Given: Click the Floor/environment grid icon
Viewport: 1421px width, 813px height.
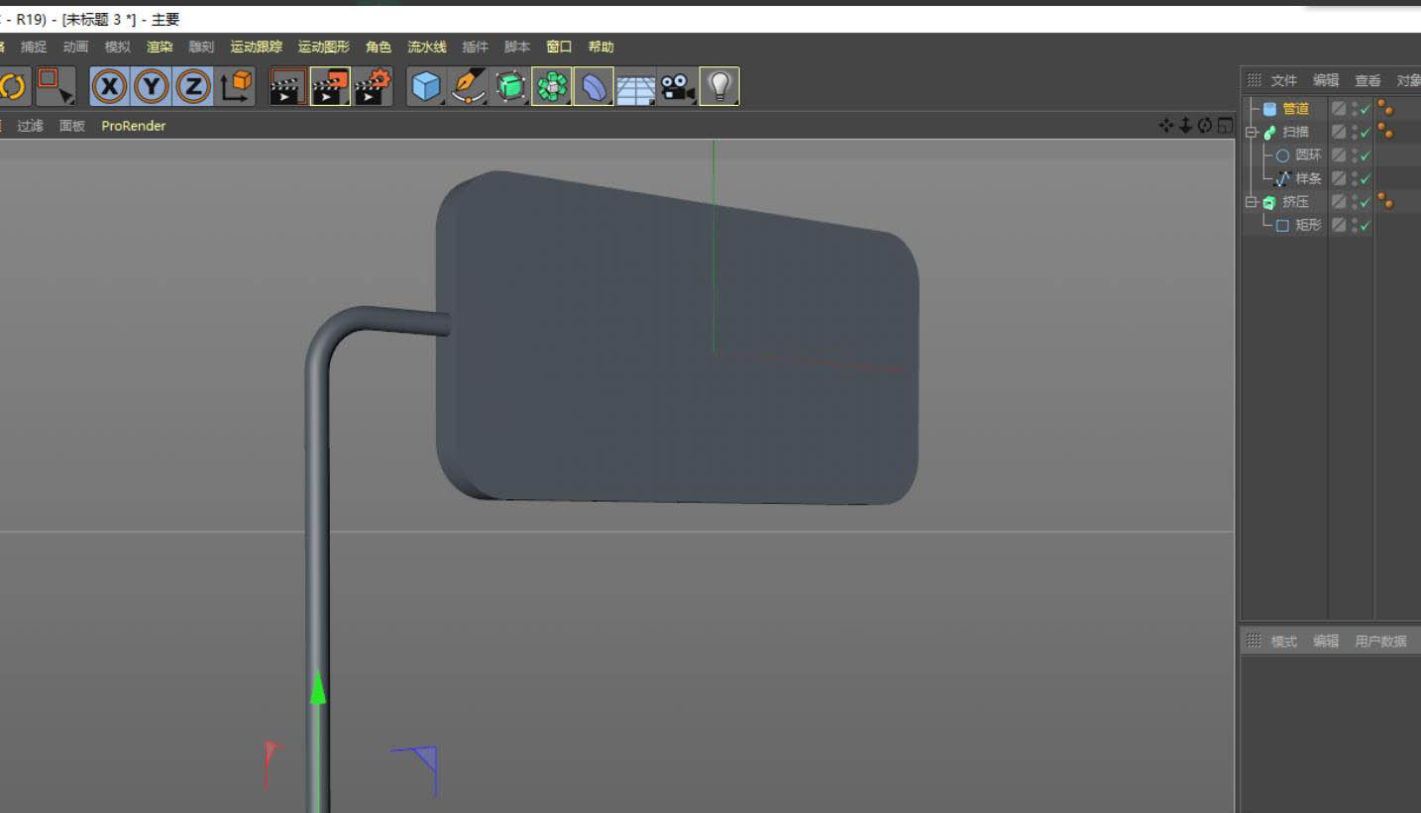Looking at the screenshot, I should 636,87.
